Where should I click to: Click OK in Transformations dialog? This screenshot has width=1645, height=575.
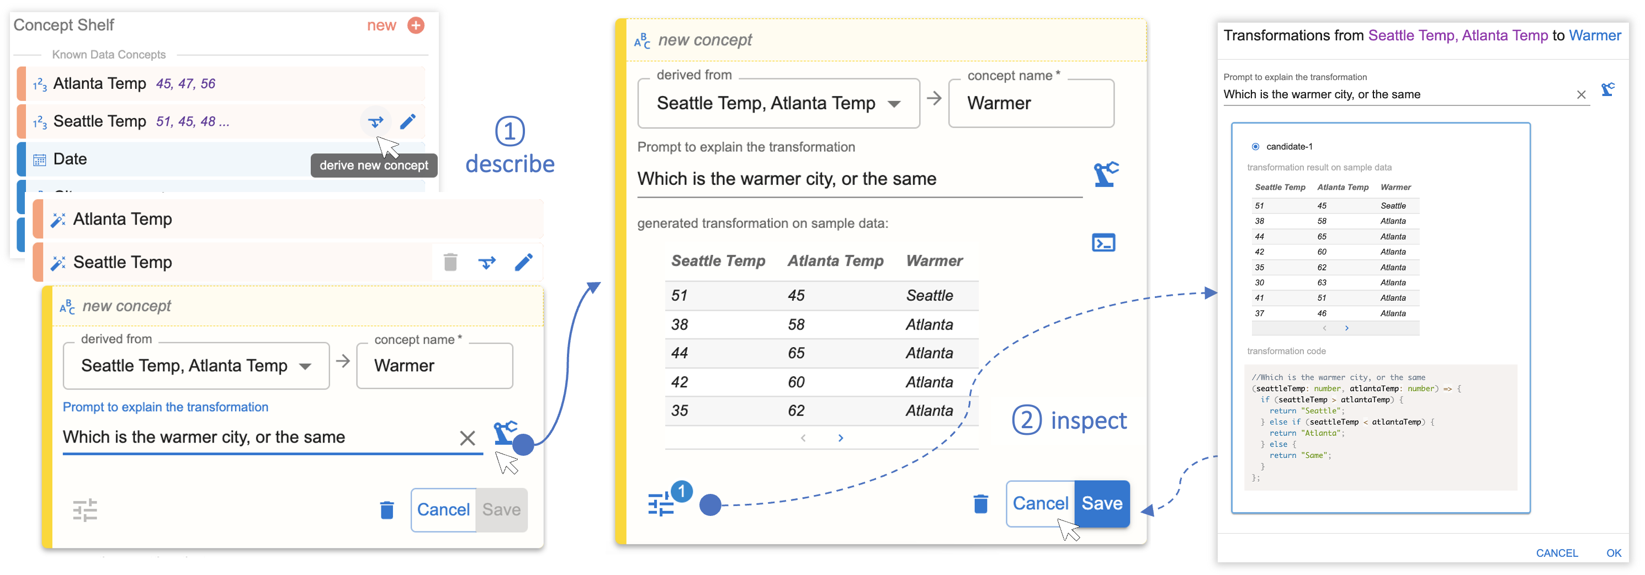coord(1614,553)
